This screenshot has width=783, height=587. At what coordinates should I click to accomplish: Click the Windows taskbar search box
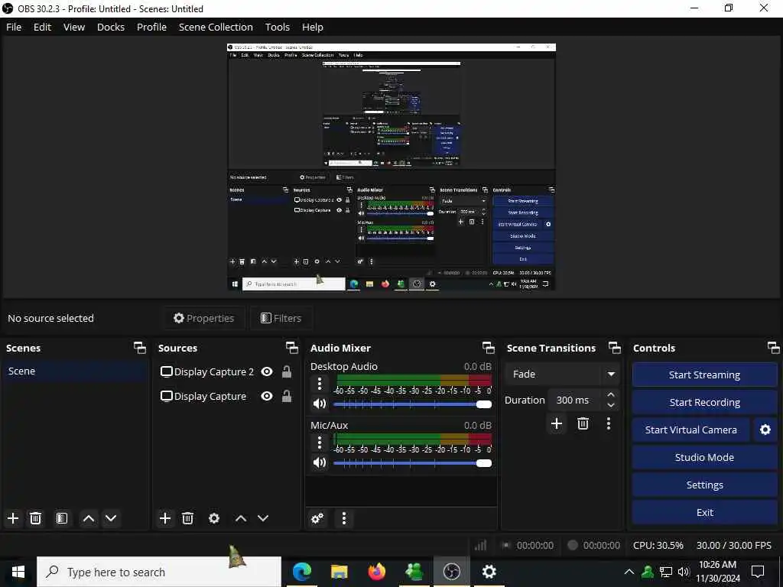pos(159,572)
